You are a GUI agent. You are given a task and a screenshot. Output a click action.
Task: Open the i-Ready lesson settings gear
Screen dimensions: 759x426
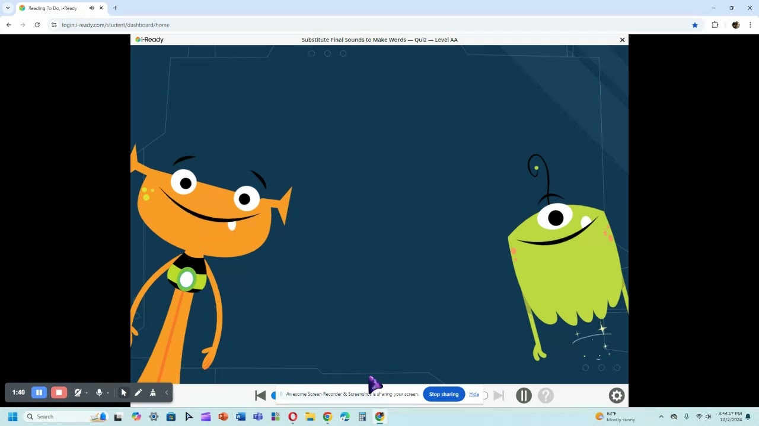click(617, 395)
